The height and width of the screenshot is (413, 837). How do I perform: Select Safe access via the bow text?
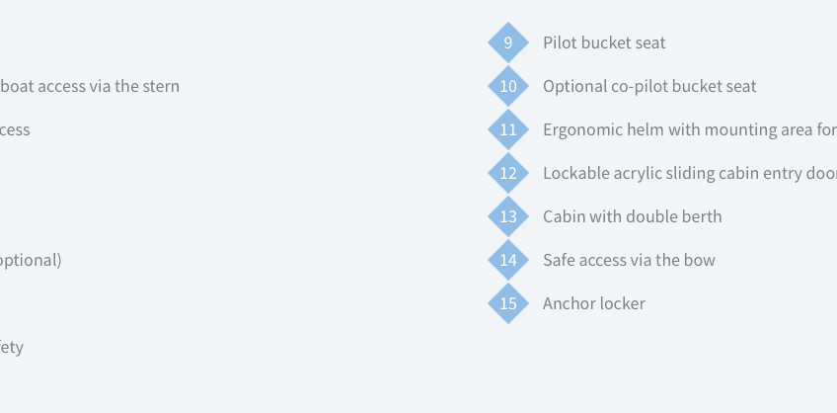(629, 260)
